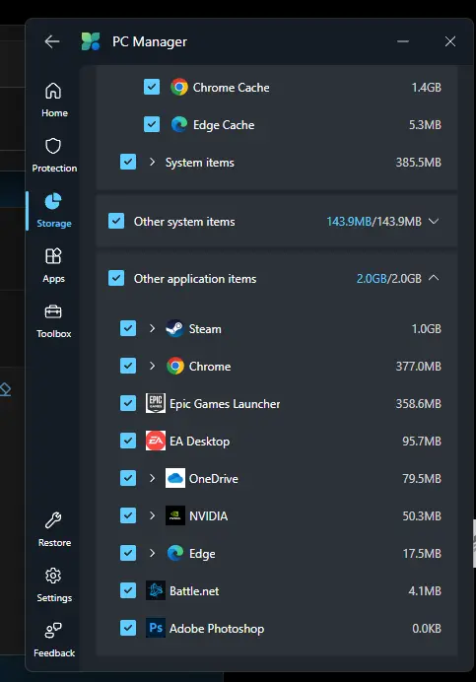The image size is (476, 682).
Task: Open the Toolbox briefcase icon
Action: [x=53, y=311]
